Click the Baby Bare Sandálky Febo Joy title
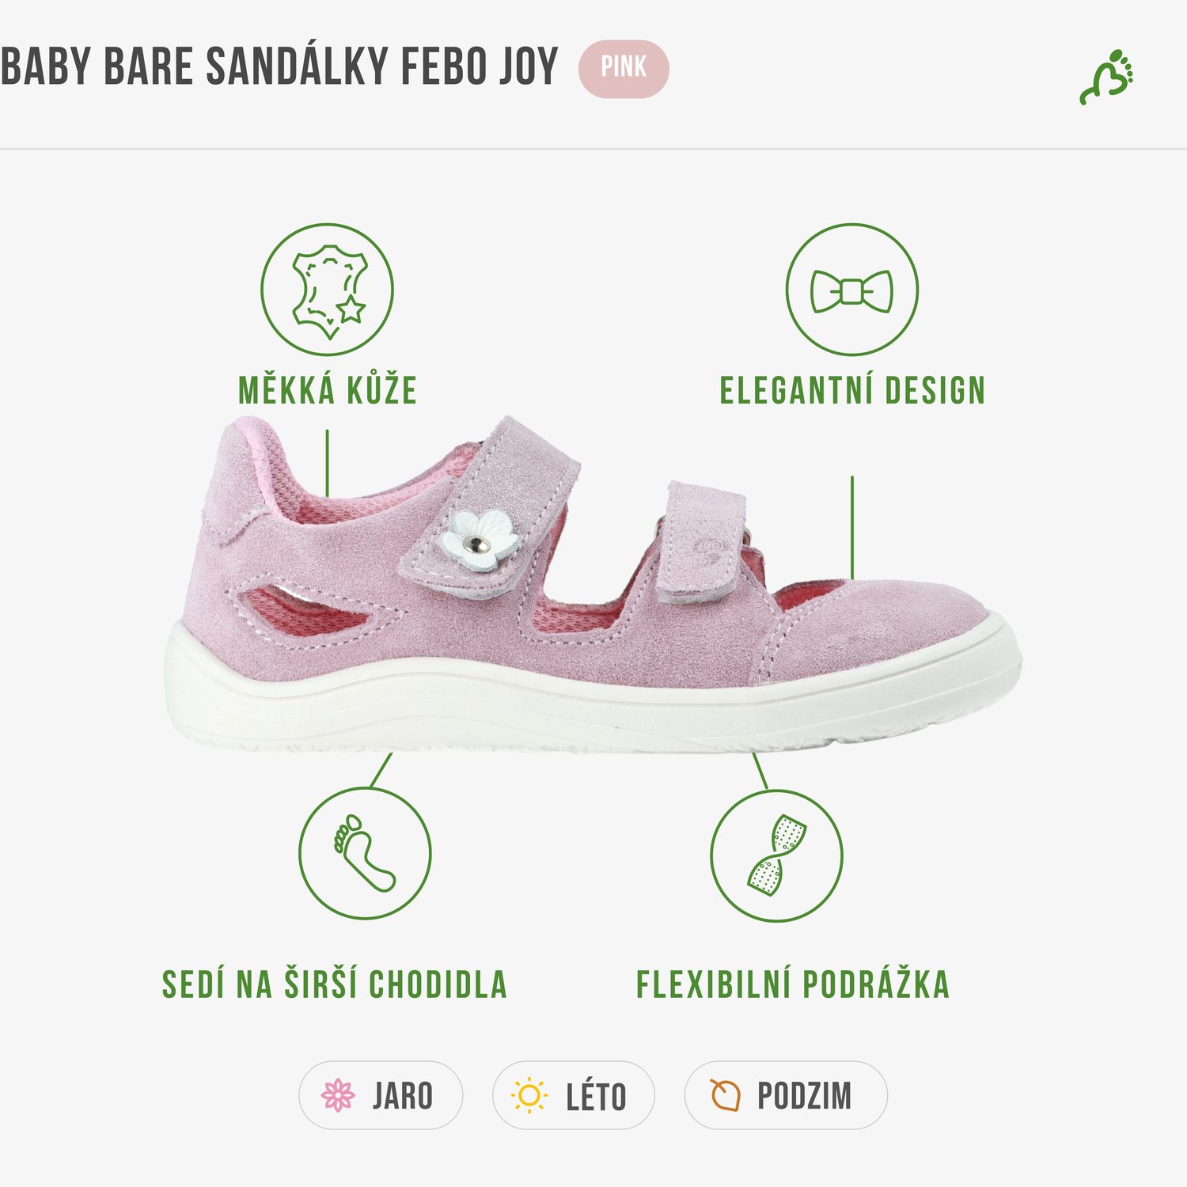Image resolution: width=1187 pixels, height=1187 pixels. pos(279,66)
